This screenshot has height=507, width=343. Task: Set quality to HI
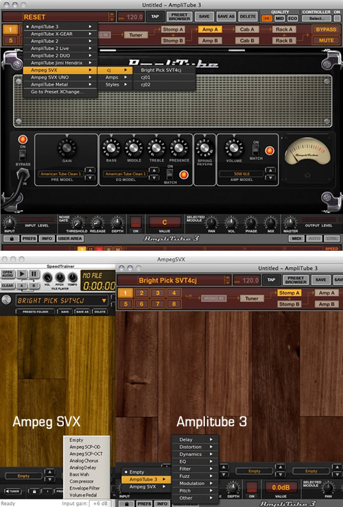tap(266, 18)
